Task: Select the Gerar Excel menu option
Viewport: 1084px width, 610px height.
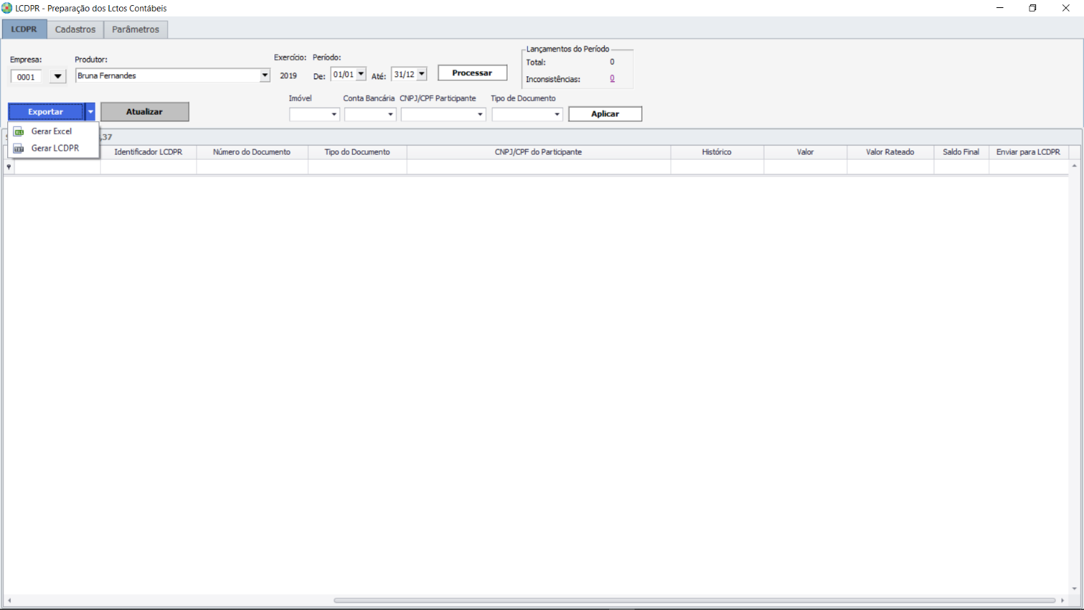Action: (54, 131)
